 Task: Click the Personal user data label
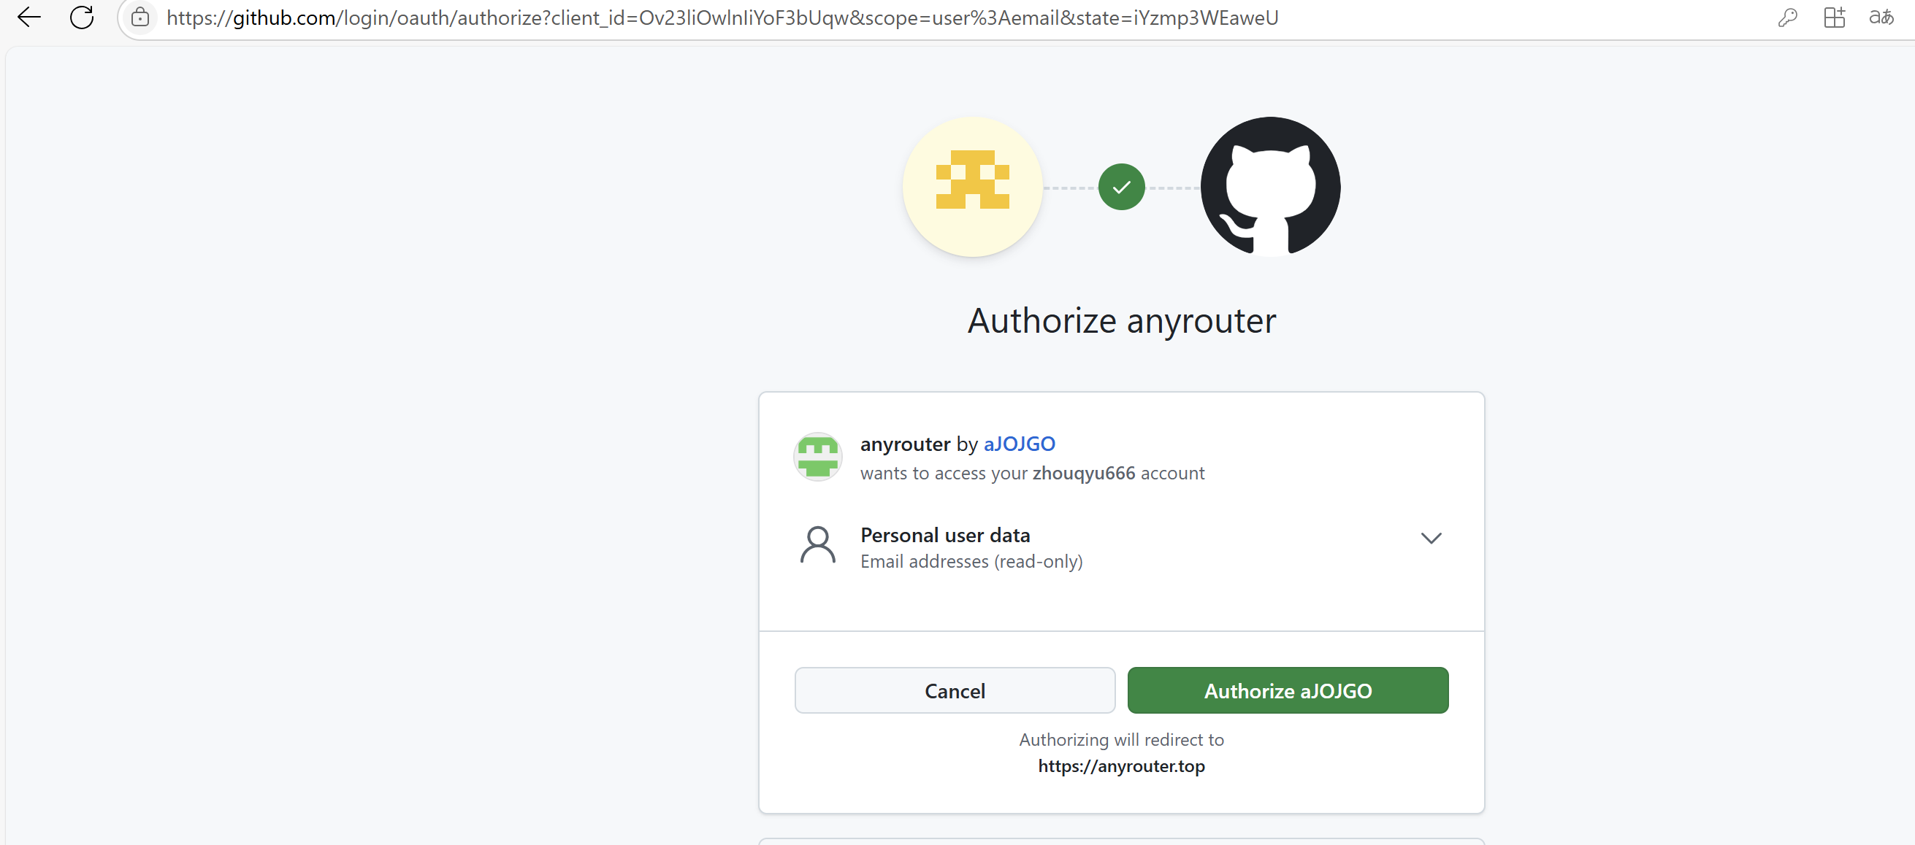(x=945, y=536)
